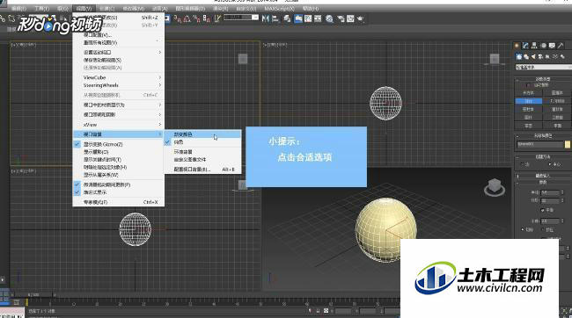The image size is (572, 318).
Task: Switch to the Modify command panel tab
Action: coord(525,45)
